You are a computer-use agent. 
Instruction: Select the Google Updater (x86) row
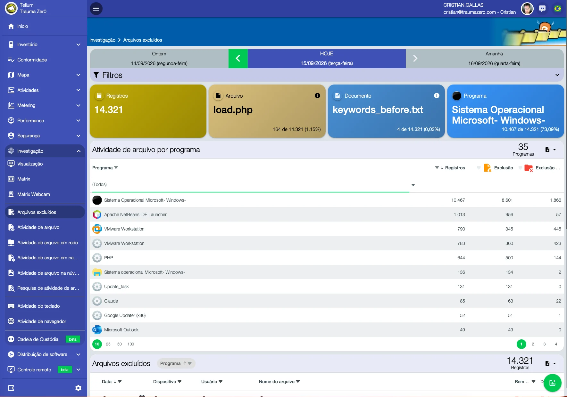click(327, 315)
